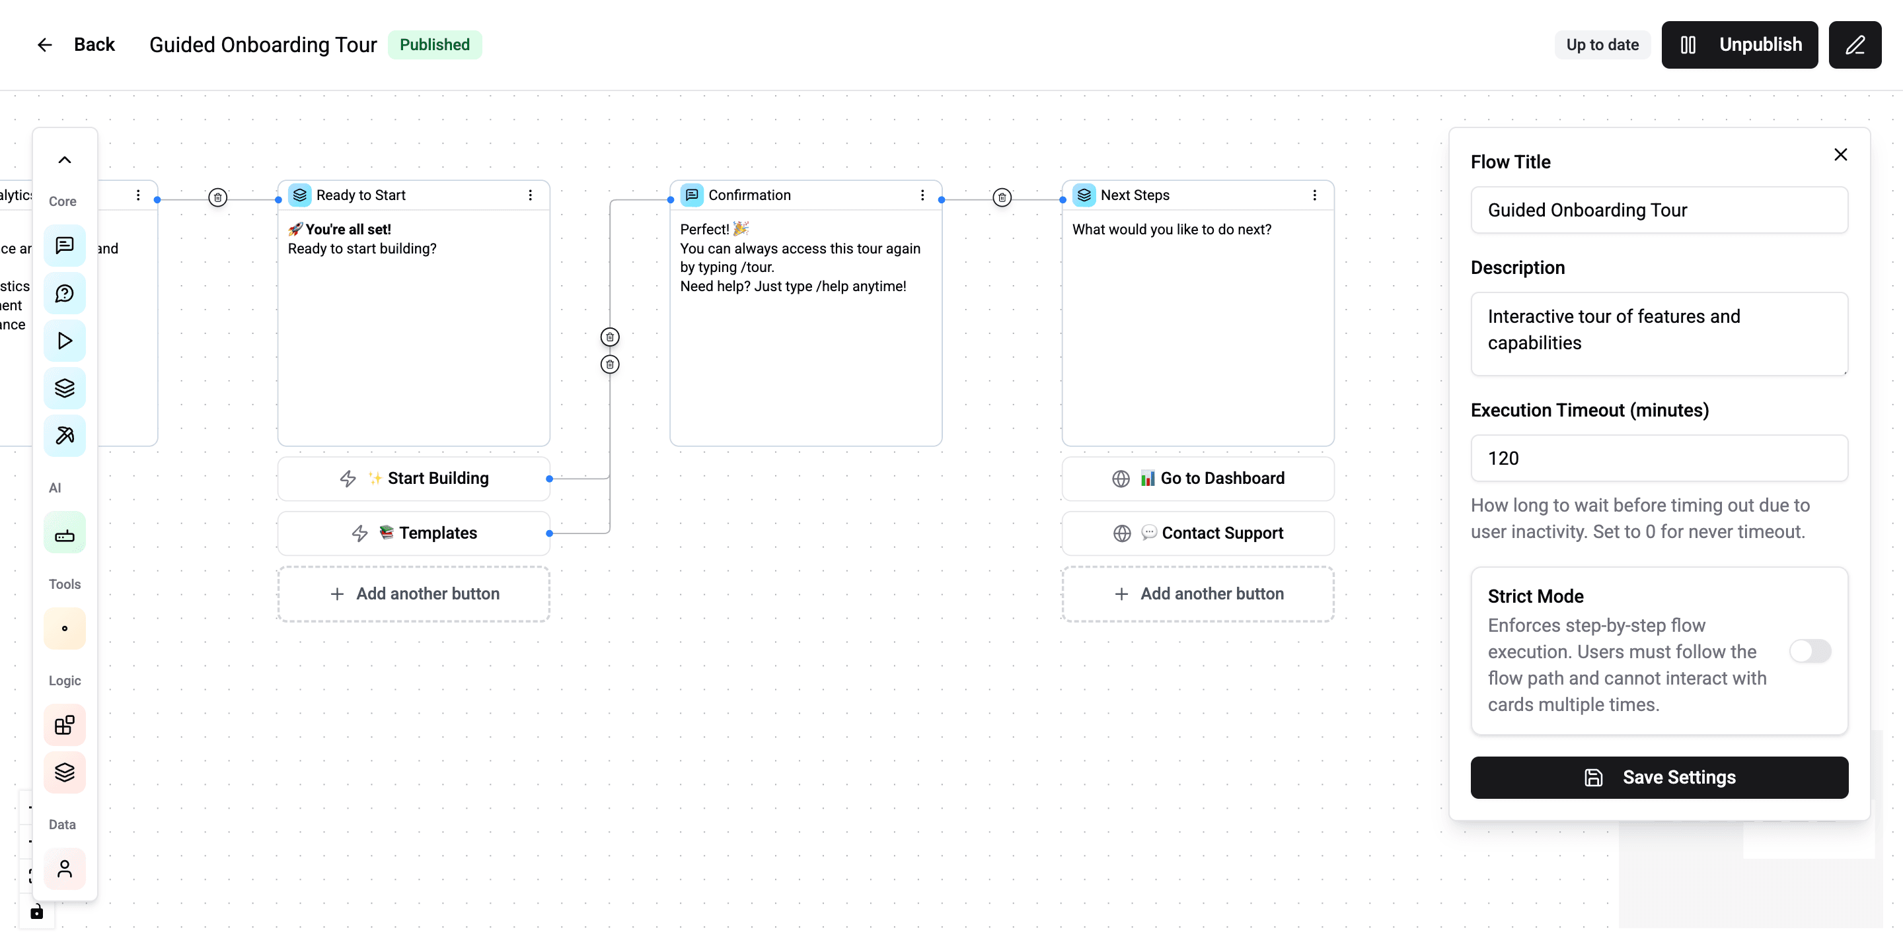Click the Published status badge
Image resolution: width=1903 pixels, height=948 pixels.
coord(435,44)
